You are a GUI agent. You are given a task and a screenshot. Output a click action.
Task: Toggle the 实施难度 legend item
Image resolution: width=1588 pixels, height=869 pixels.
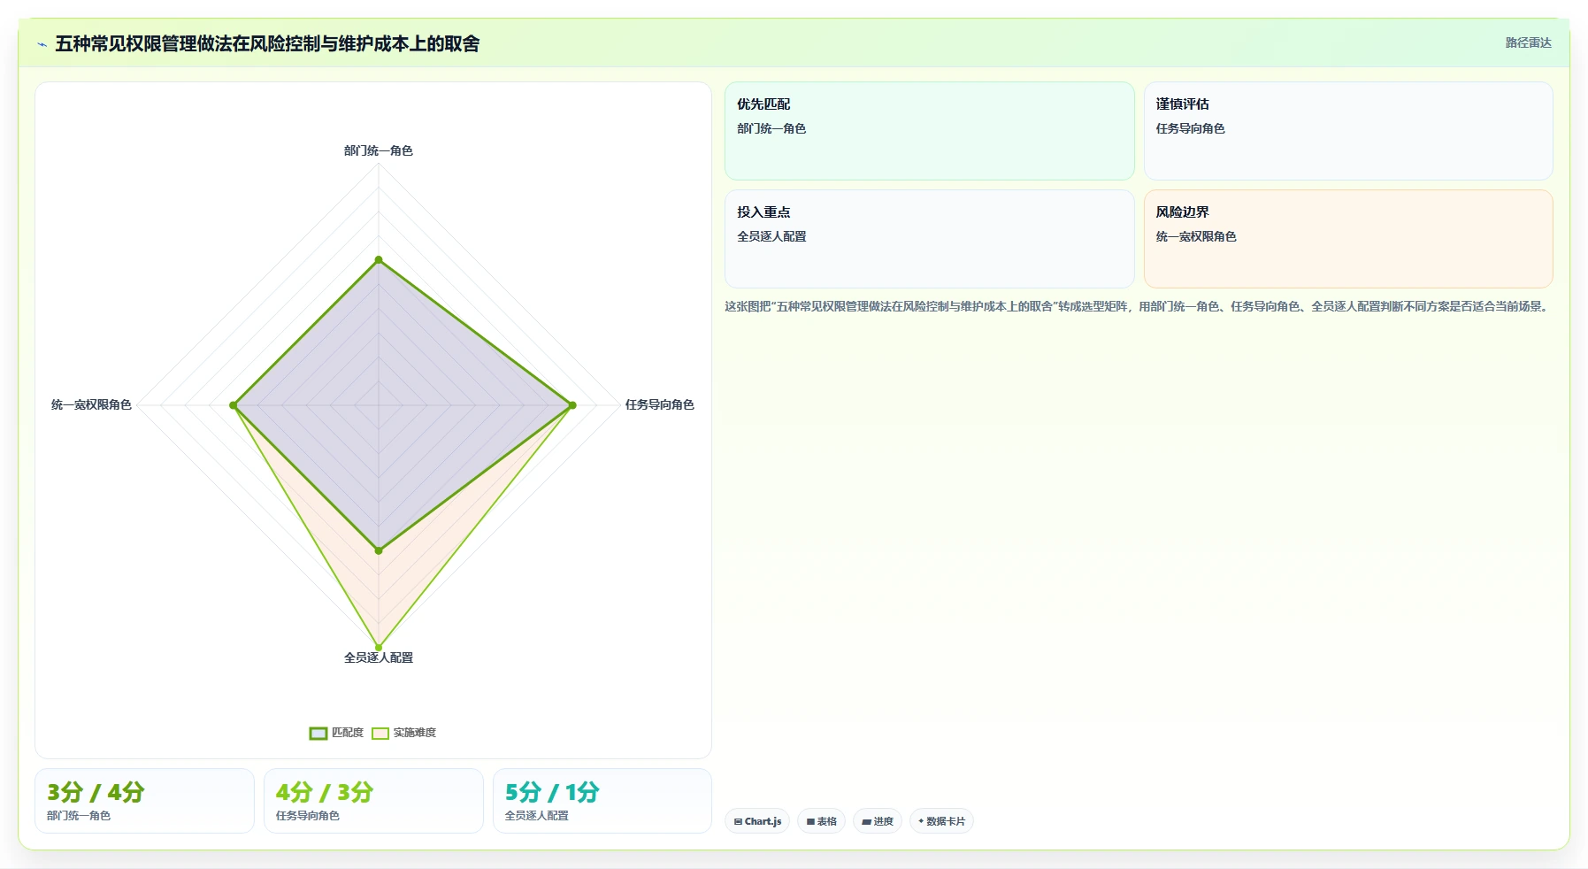click(404, 733)
